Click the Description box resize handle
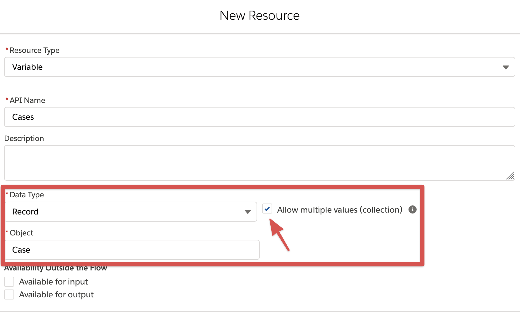 [510, 176]
